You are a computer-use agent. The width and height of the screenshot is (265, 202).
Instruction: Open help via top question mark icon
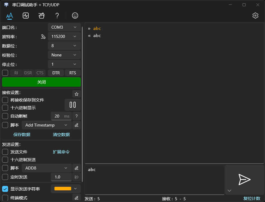click(x=57, y=16)
